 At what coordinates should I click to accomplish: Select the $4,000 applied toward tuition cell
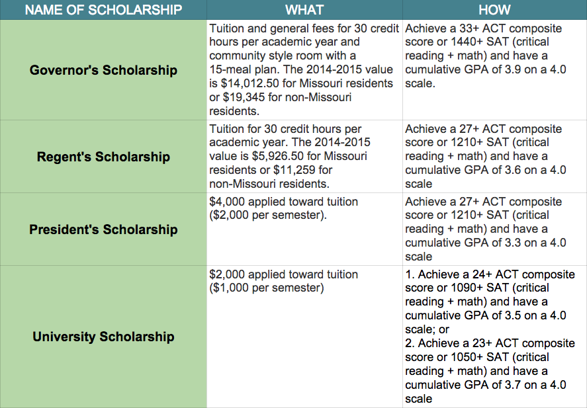[x=304, y=229]
